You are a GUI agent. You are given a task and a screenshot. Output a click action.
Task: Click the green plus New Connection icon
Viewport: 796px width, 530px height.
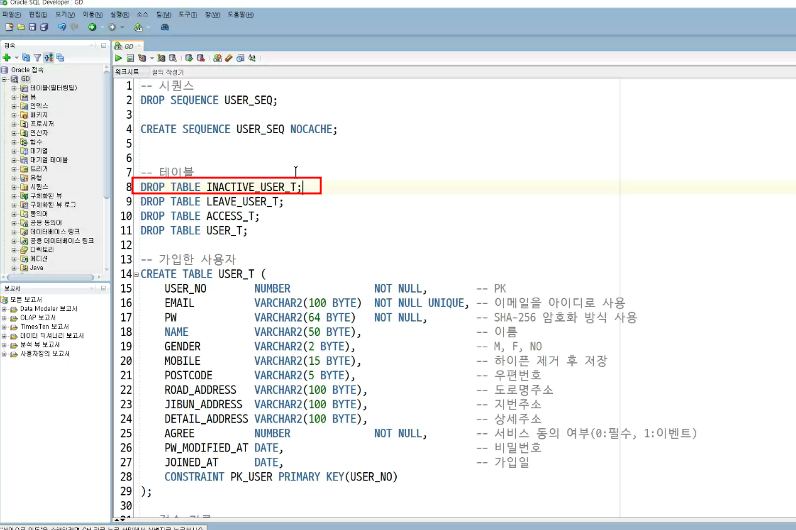(7, 57)
